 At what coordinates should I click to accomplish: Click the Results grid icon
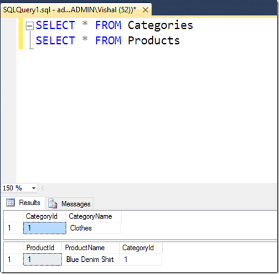click(11, 202)
